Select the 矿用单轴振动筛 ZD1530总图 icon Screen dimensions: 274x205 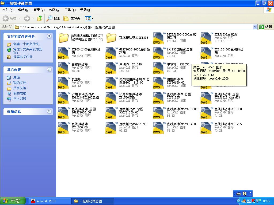click(111, 98)
